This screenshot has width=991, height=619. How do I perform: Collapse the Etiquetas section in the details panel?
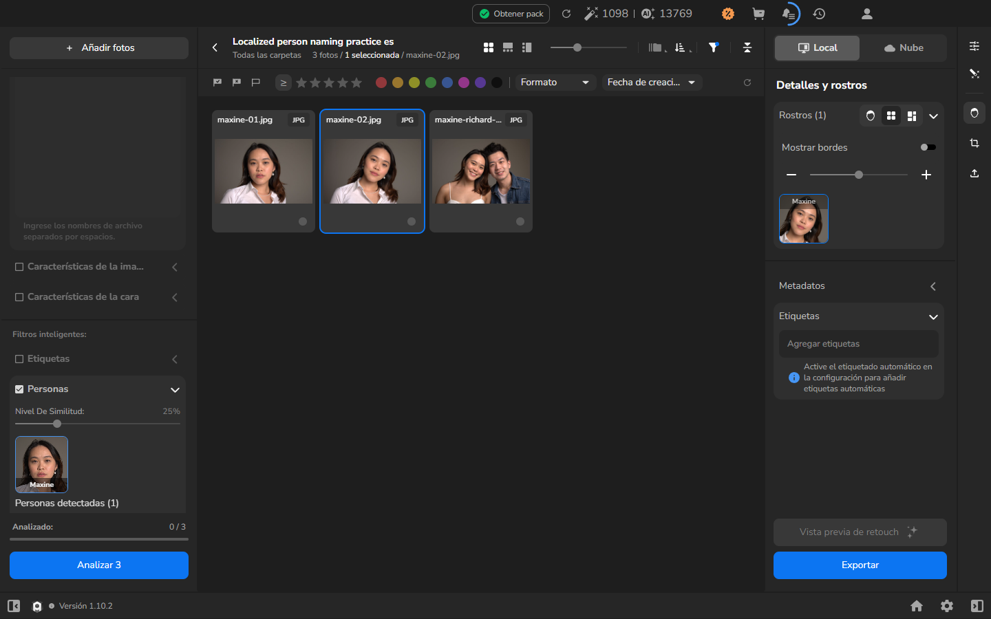tap(933, 317)
